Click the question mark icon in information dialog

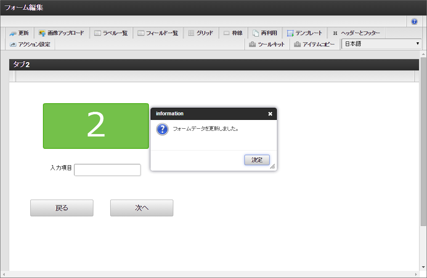click(x=162, y=129)
